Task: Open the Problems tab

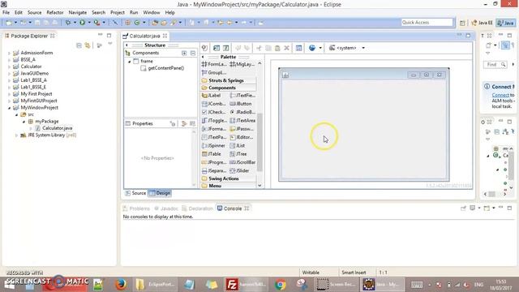Action: click(136, 208)
